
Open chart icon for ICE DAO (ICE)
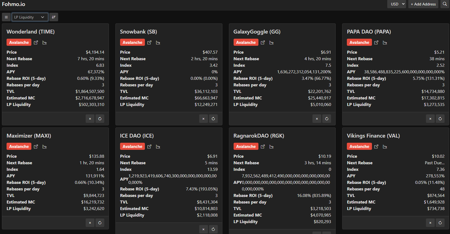point(158,147)
